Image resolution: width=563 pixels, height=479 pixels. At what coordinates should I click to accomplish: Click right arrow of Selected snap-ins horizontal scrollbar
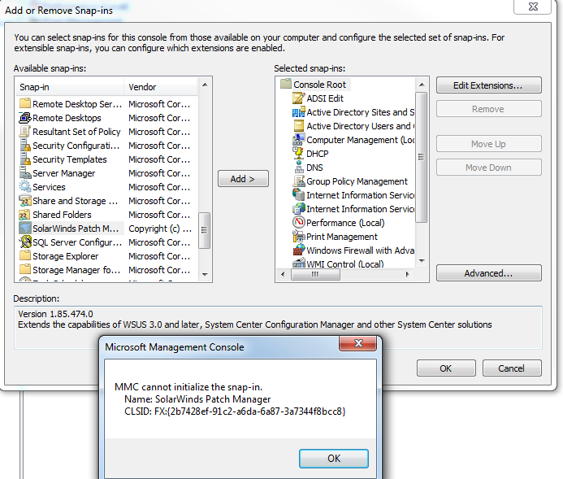[407, 275]
